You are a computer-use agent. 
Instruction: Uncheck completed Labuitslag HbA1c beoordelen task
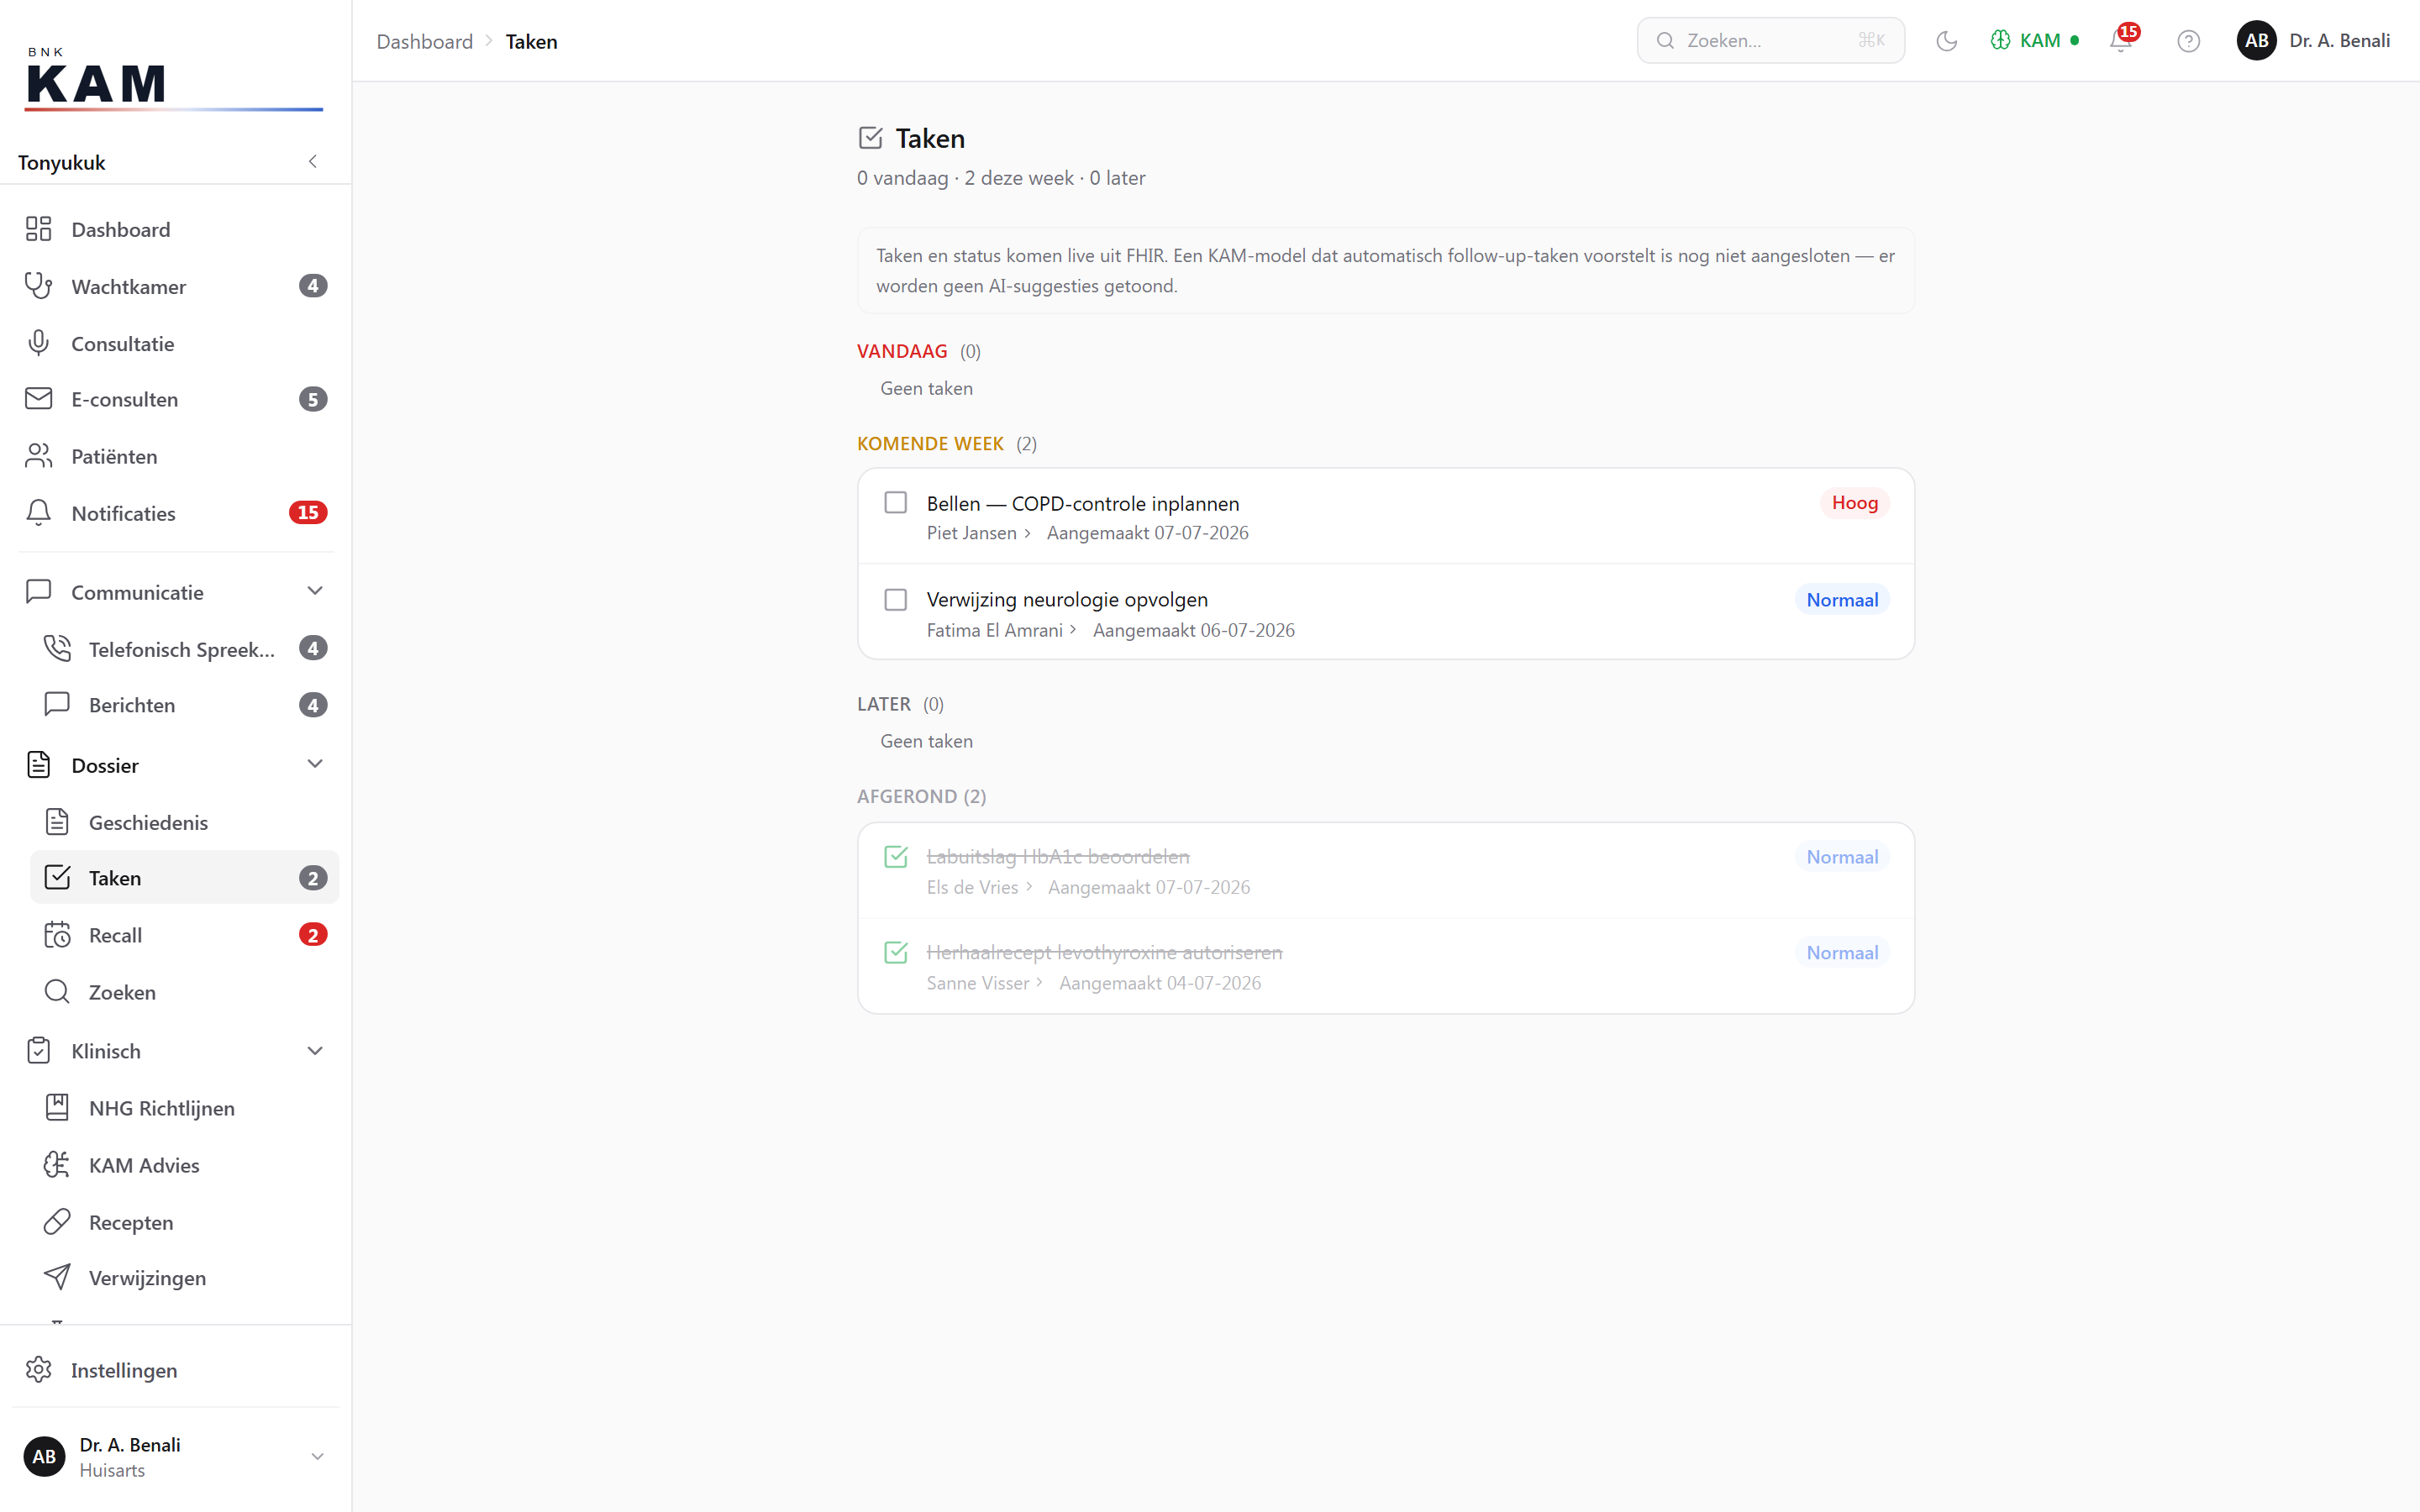(x=895, y=857)
